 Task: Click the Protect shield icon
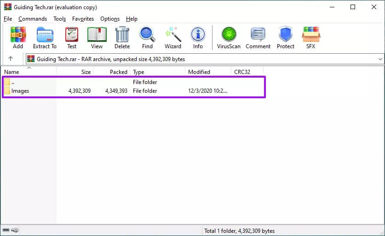click(x=286, y=34)
